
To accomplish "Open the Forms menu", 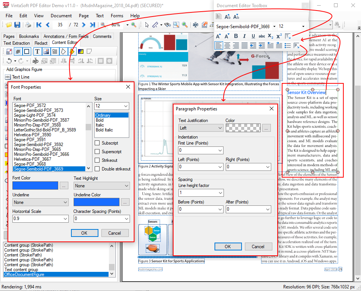I will pyautogui.click(x=117, y=16).
